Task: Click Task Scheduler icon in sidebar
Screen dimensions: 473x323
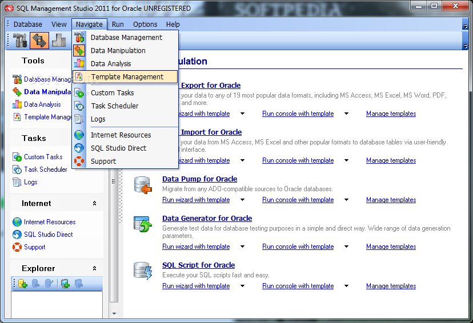Action: tap(17, 169)
